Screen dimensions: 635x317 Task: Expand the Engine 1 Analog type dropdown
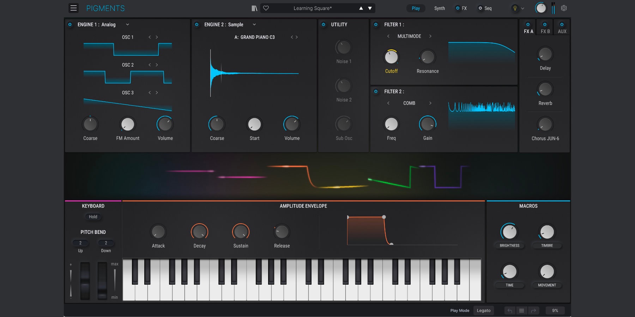[x=127, y=24]
